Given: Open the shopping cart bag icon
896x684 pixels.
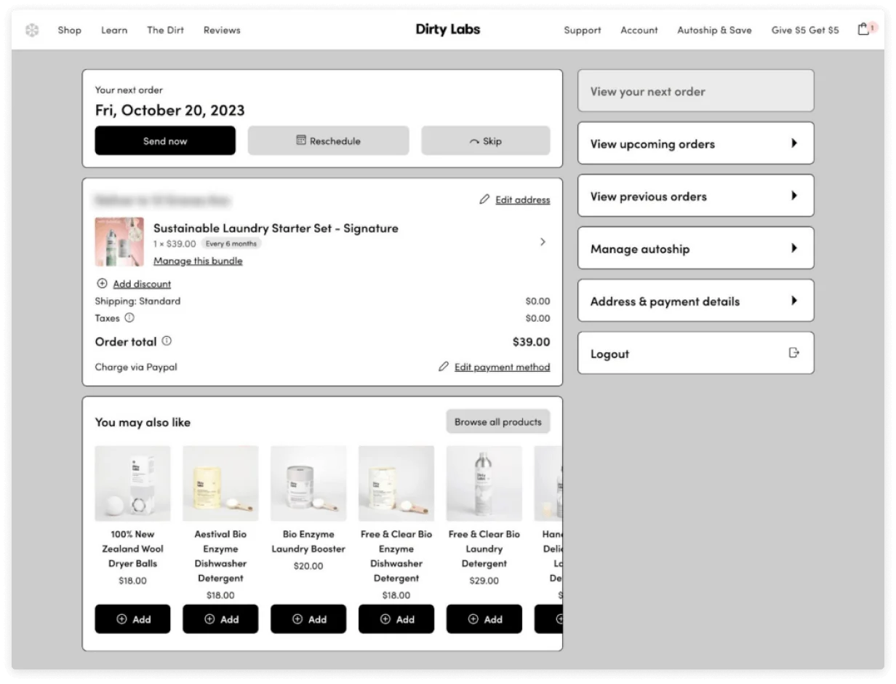Looking at the screenshot, I should pyautogui.click(x=863, y=30).
